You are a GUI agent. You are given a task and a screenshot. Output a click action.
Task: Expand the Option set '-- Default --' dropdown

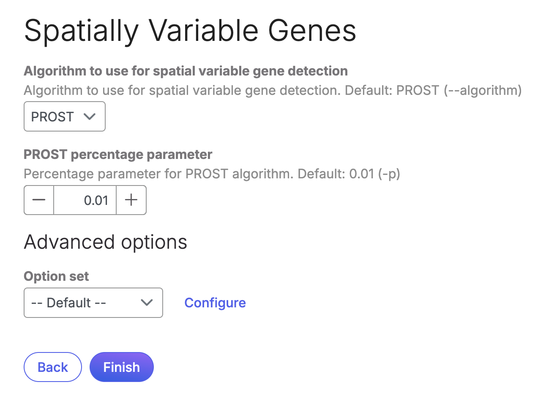click(93, 303)
